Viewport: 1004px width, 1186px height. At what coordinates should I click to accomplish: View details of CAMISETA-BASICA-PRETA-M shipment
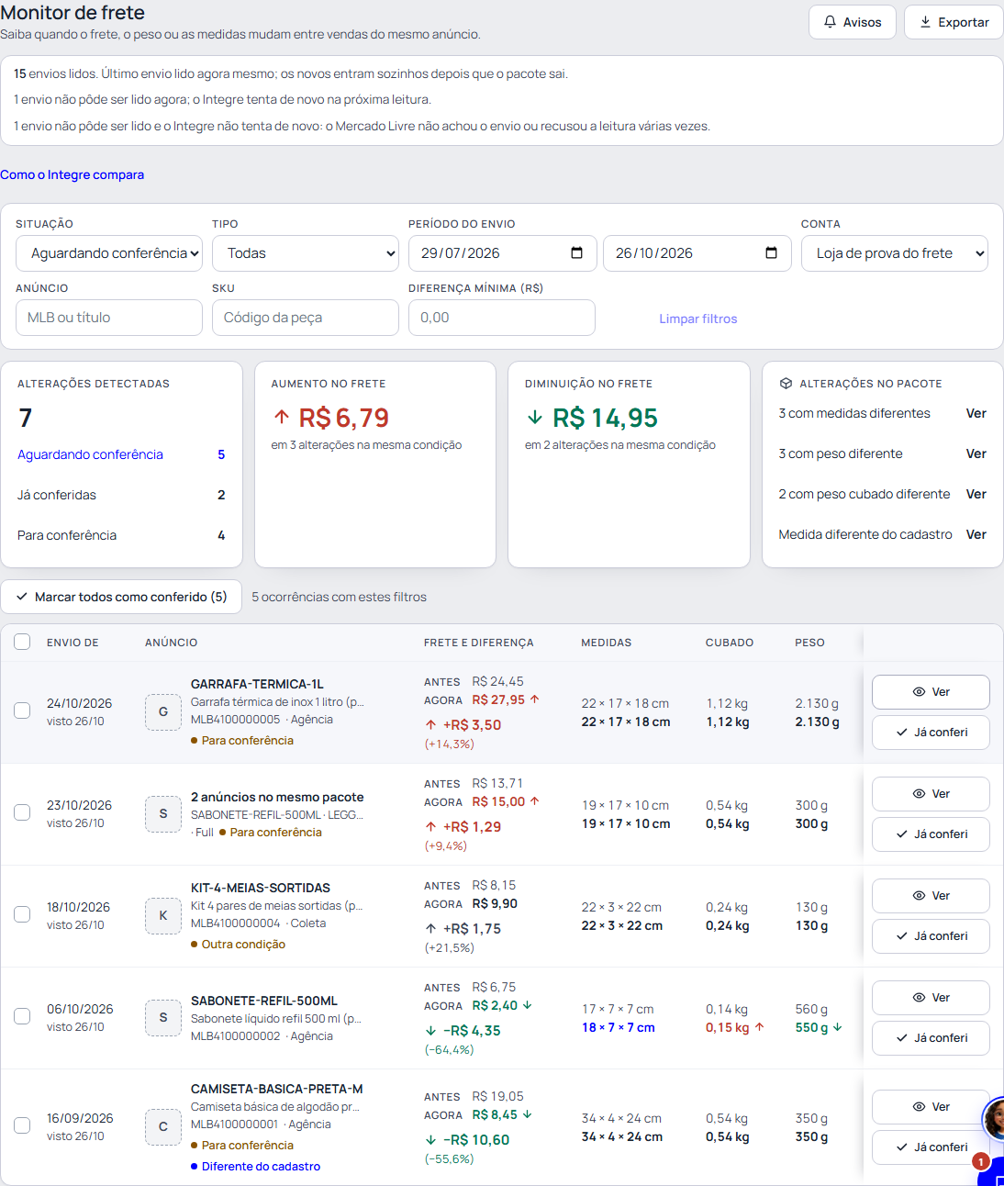coord(931,1107)
